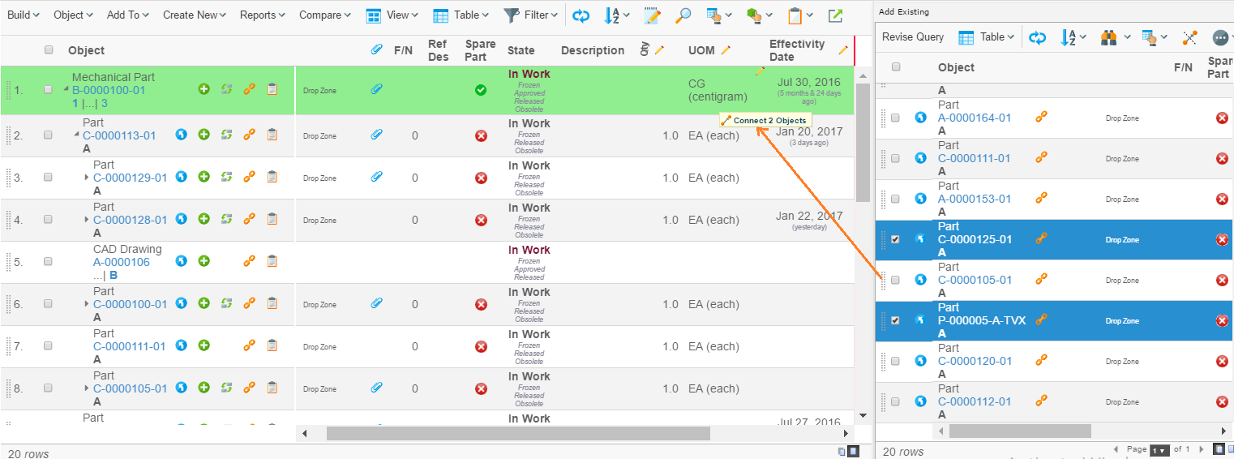Toggle select-all checkbox in Add Existing header
The image size is (1234, 459).
tap(896, 67)
